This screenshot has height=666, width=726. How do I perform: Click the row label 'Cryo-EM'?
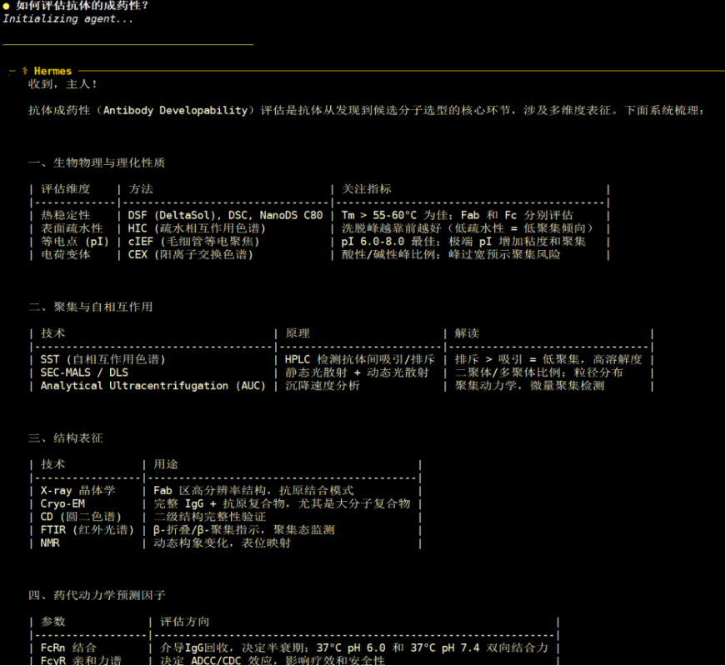click(x=63, y=504)
